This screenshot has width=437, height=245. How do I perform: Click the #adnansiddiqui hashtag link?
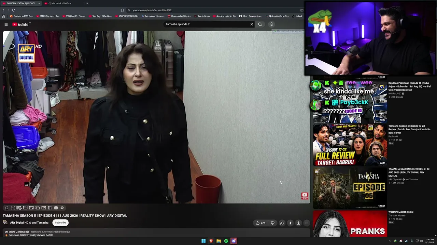(61, 232)
